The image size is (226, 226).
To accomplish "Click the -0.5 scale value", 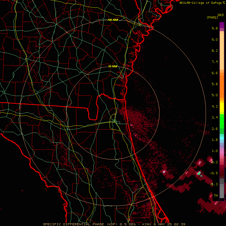I will [214, 173].
